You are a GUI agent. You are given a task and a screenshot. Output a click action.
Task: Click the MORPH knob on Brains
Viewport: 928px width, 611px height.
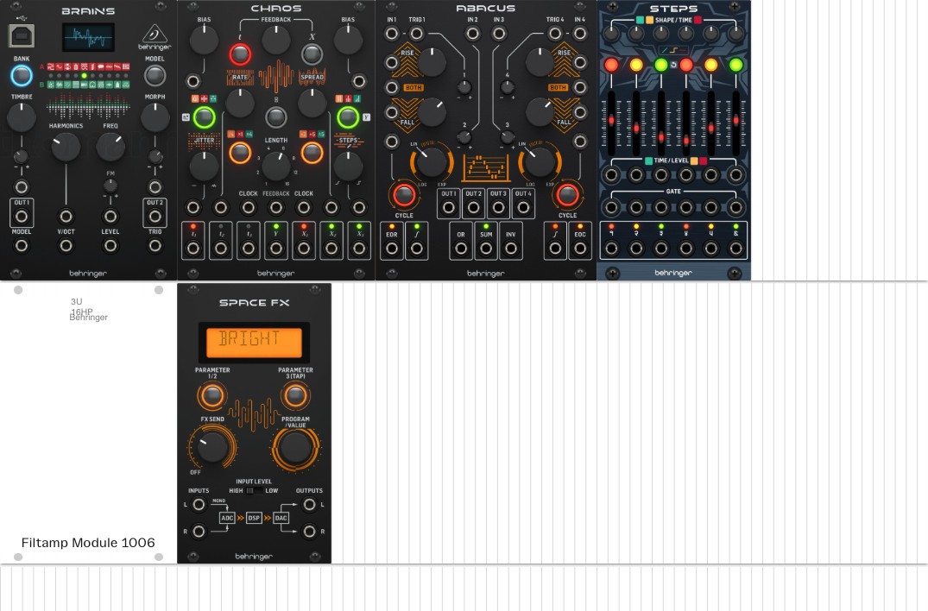click(155, 117)
